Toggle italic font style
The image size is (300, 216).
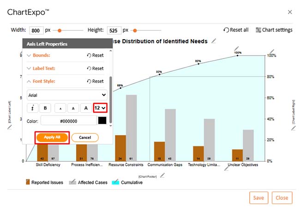coord(33,108)
